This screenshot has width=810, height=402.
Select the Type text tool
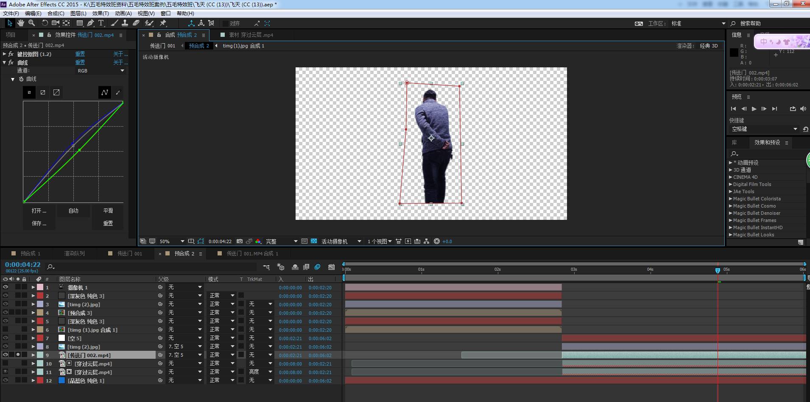pyautogui.click(x=101, y=23)
